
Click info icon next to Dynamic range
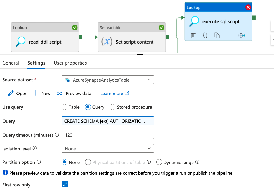click(197, 162)
